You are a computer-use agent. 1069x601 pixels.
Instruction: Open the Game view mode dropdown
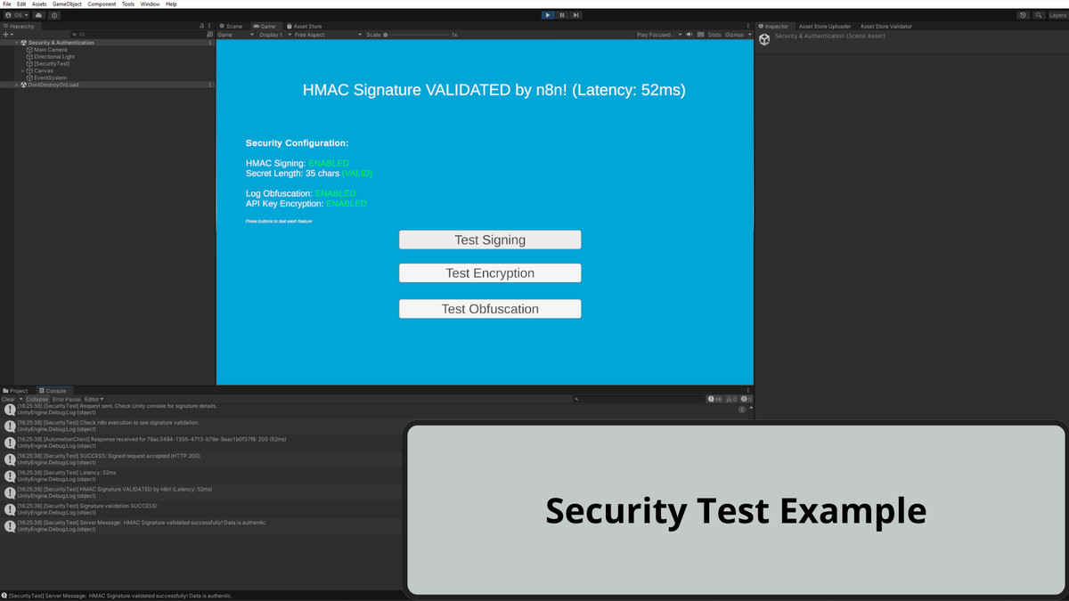click(x=236, y=35)
